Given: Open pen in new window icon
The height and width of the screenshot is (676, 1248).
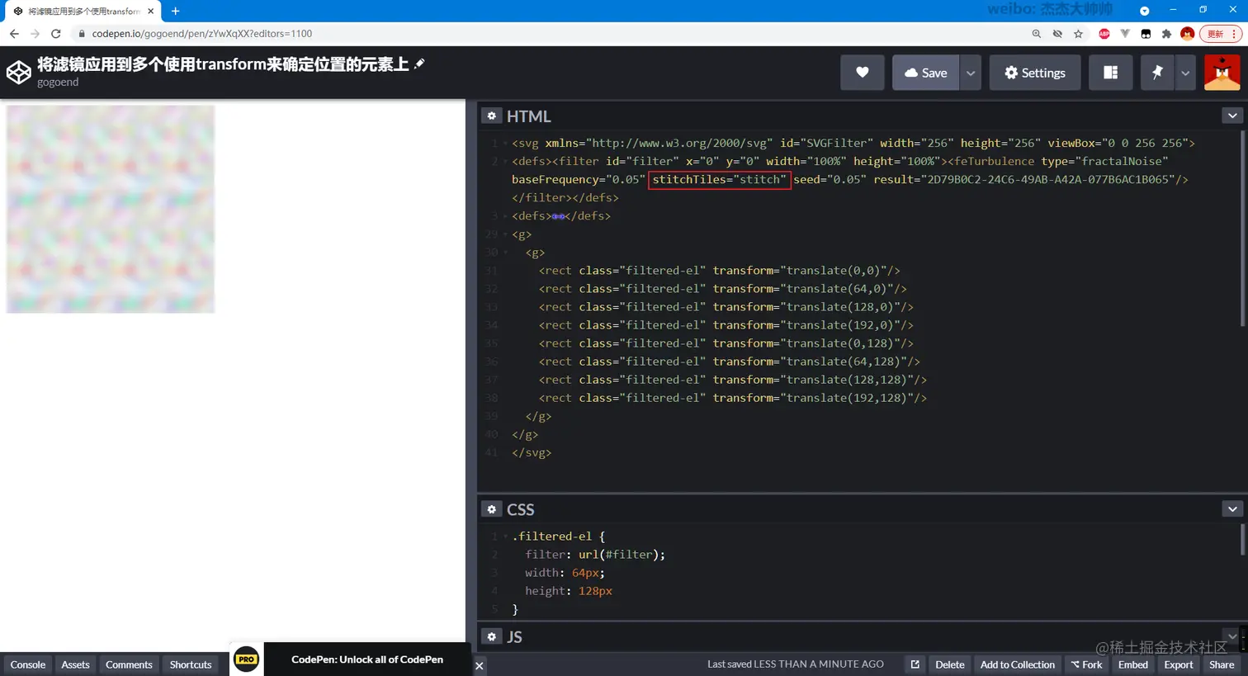Looking at the screenshot, I should 915,664.
